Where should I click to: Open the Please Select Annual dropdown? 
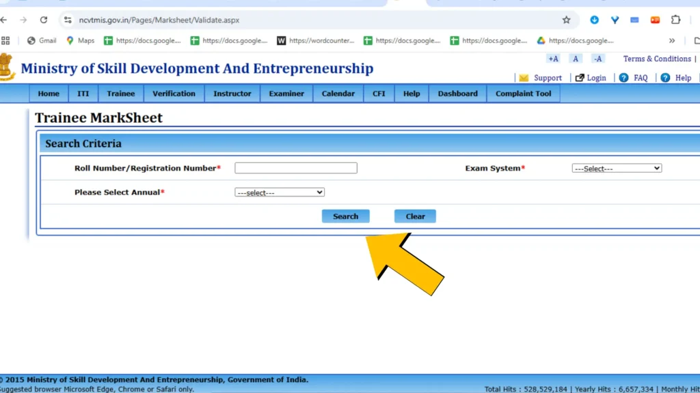click(280, 192)
